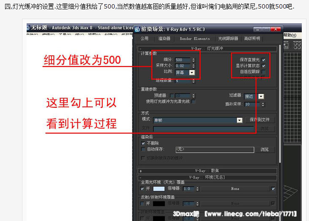Image resolution: width=309 pixels, height=221 pixels.
Task: Adjust the 采样大小 spinner
Action: tap(193, 66)
